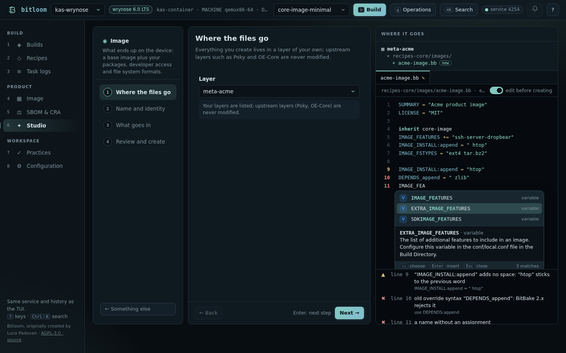Open the notifications bell

(x=535, y=9)
